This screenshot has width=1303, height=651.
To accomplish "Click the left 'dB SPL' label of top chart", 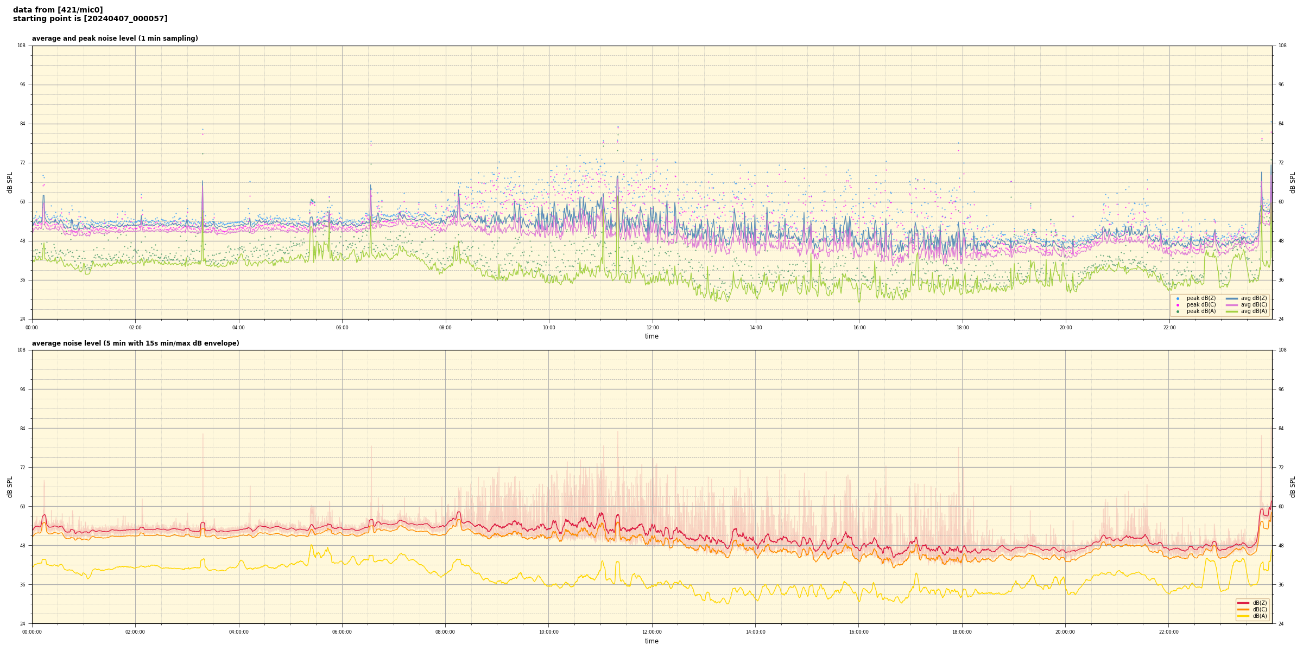I will 10,182.
